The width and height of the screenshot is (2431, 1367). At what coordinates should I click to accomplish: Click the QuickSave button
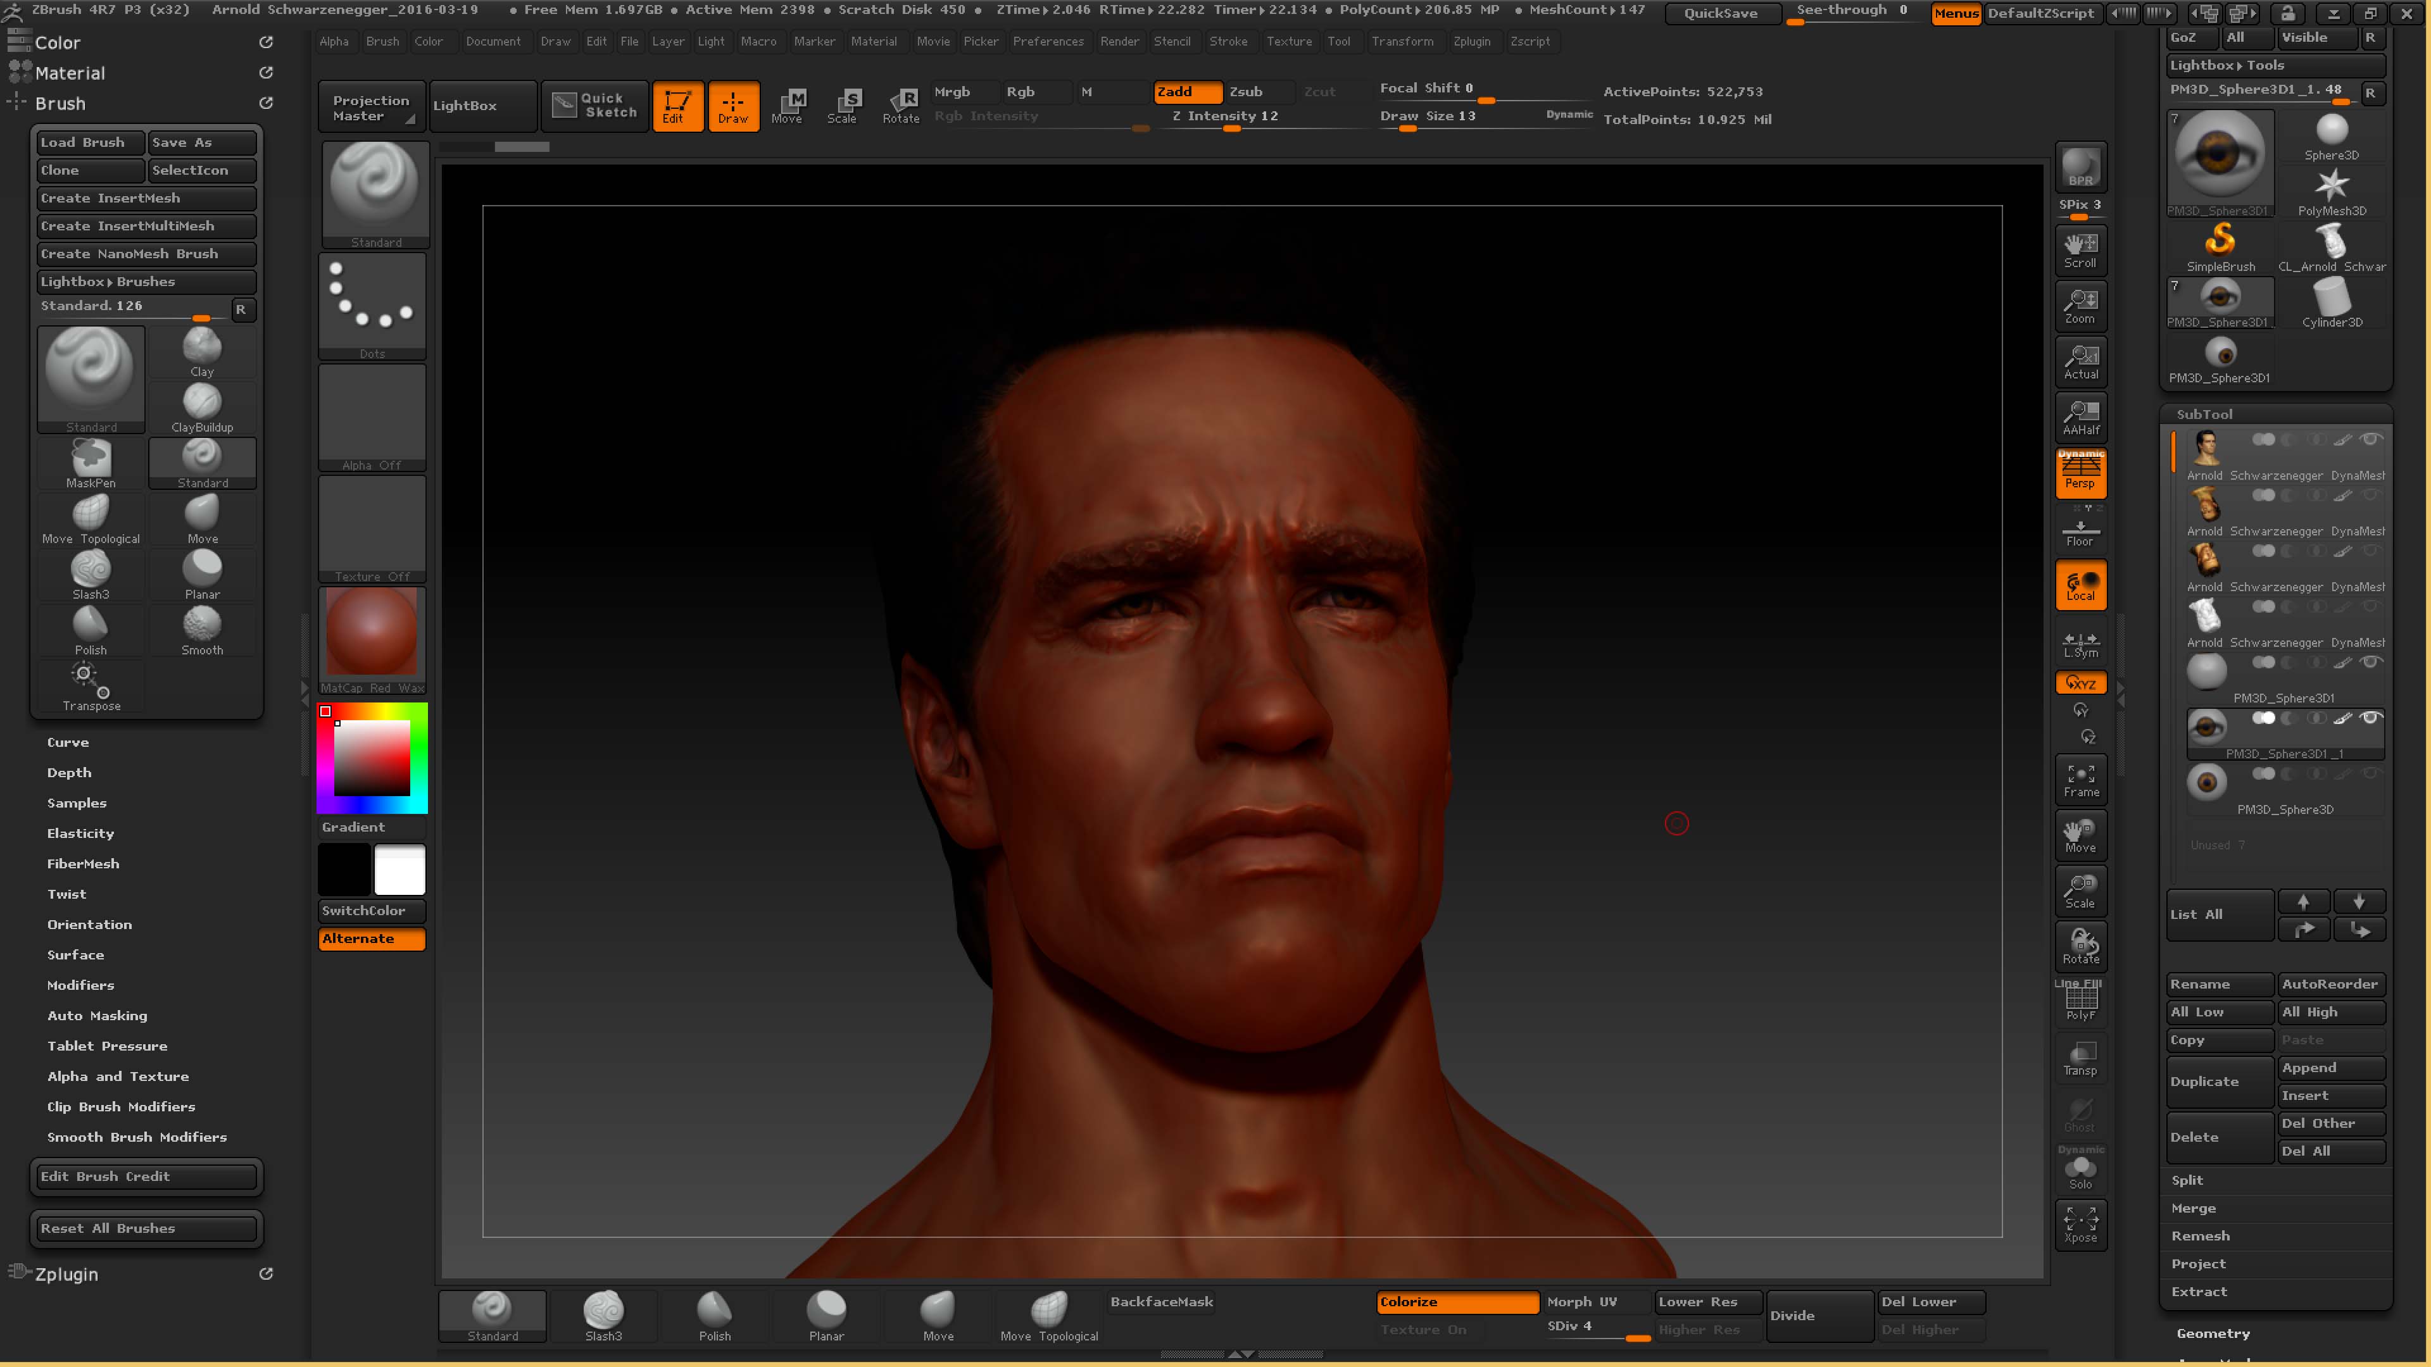[1721, 13]
